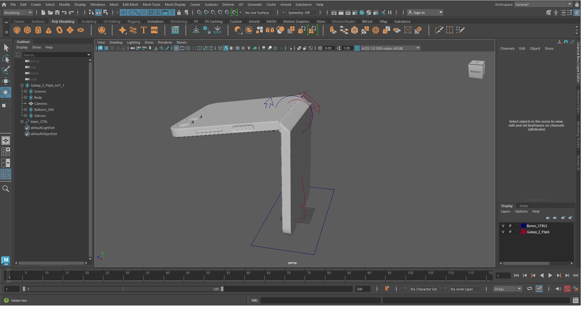Click the polygon cube shelf icon
The image size is (582, 327).
coord(28,30)
